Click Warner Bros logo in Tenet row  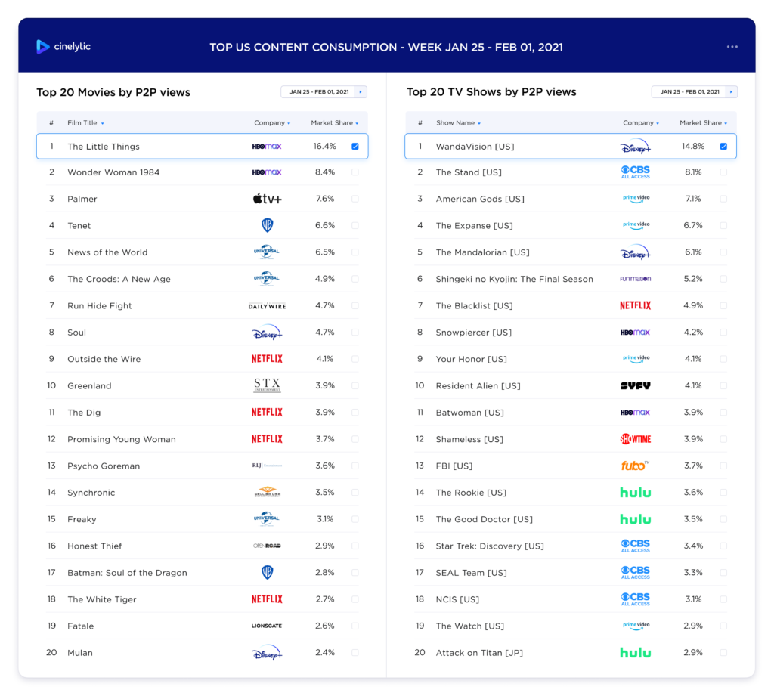(x=267, y=226)
